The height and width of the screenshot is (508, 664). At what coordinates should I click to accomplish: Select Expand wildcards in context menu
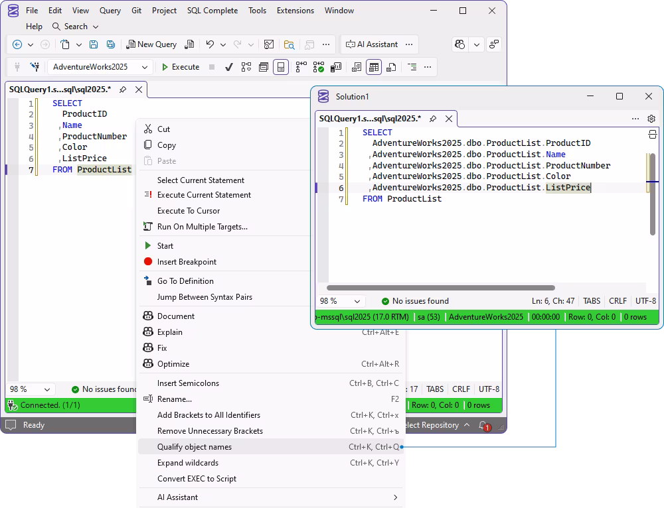(271, 463)
